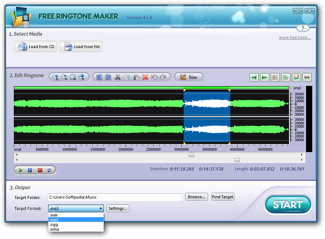Paste audio from the clipboard
The height and width of the screenshot is (239, 325).
coord(136,77)
